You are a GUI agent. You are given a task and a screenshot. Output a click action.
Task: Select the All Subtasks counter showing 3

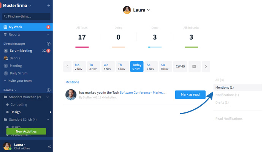191,37
